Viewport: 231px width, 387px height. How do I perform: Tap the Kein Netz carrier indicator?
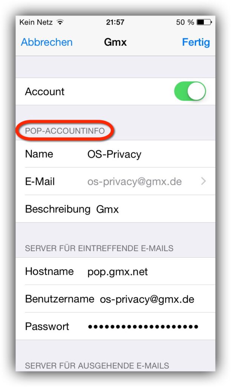(x=36, y=22)
